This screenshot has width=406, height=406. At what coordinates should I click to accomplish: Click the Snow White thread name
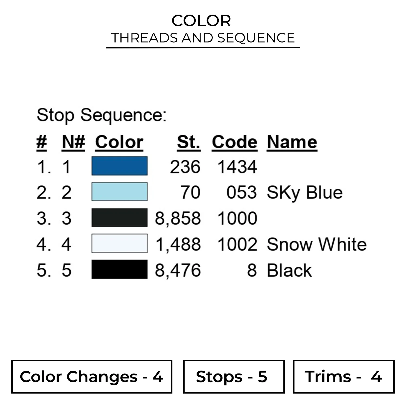[317, 244]
